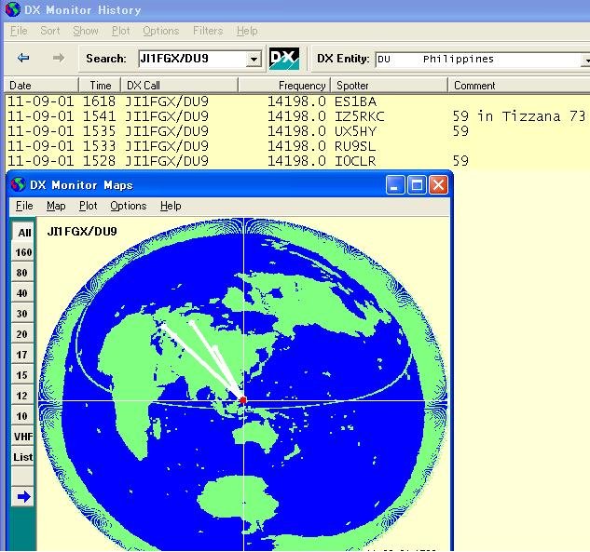The image size is (590, 552).
Task: Open the Show menu
Action: [x=86, y=31]
